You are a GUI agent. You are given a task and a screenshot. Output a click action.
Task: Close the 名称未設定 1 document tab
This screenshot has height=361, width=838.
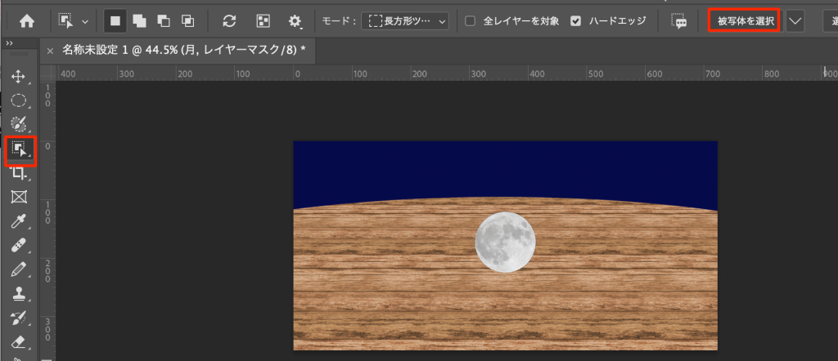click(51, 50)
